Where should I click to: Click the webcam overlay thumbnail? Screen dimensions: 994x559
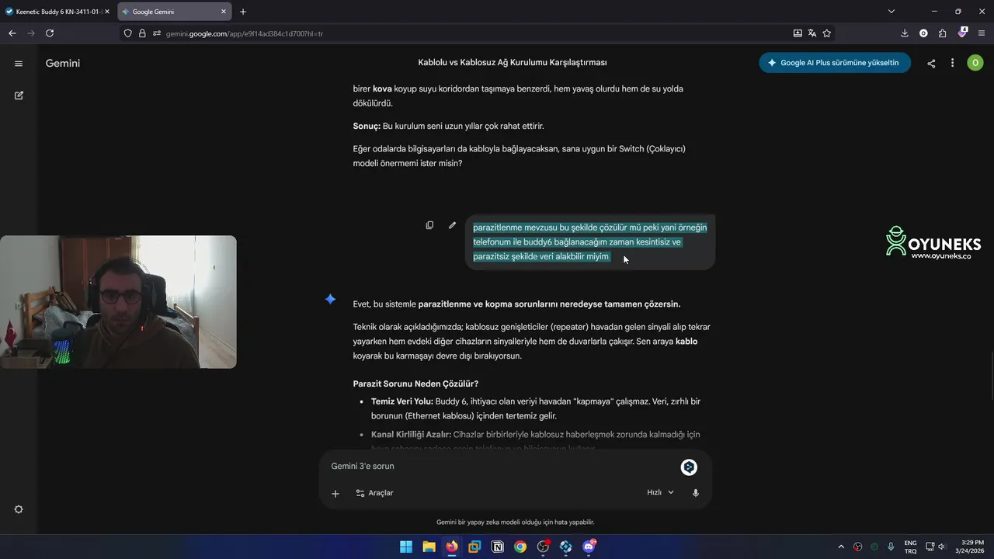tap(118, 302)
